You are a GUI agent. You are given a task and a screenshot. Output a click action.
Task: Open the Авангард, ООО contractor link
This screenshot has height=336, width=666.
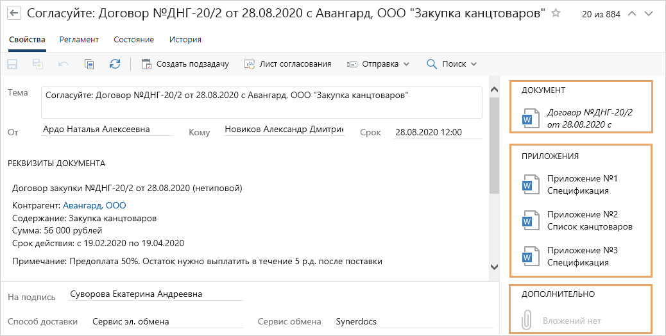click(94, 205)
